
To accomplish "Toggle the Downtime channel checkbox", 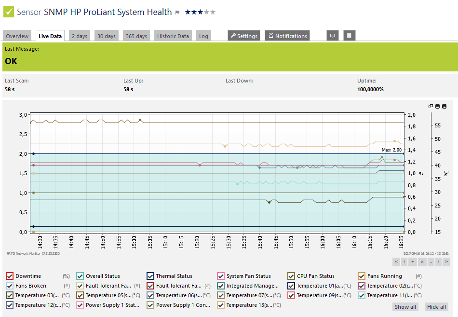I will [x=10, y=276].
